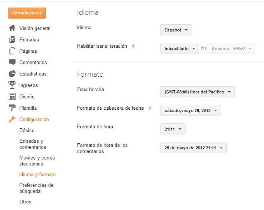Click the Formato section heading
The image size is (264, 210).
pos(90,74)
